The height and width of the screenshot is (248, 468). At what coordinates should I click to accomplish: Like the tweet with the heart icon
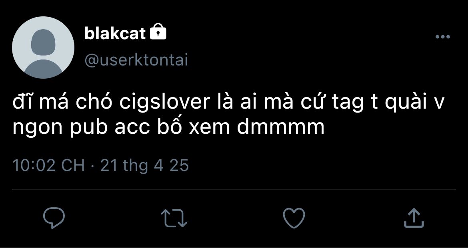(294, 218)
